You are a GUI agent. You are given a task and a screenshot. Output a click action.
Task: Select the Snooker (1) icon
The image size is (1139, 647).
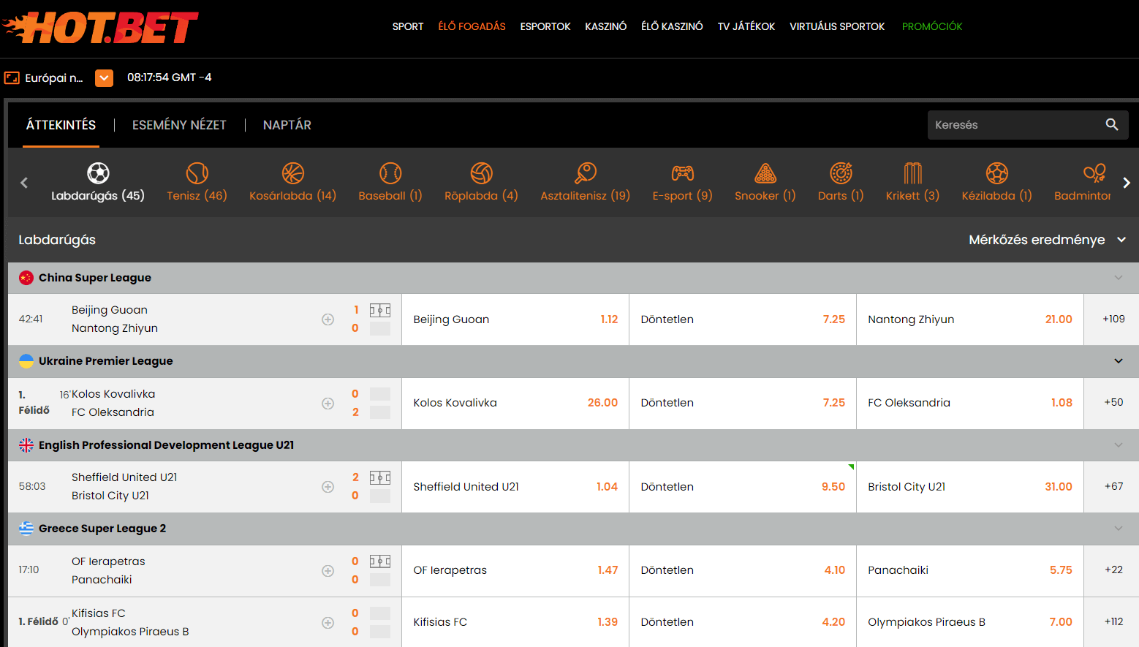(765, 173)
